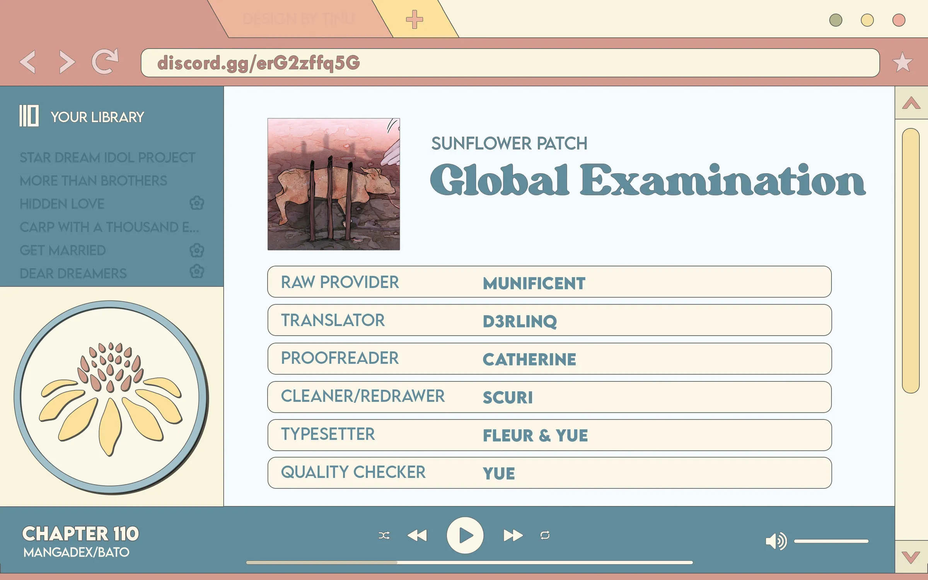This screenshot has height=580, width=928.
Task: Click the flower icon beside Hidden Love
Action: pos(197,203)
